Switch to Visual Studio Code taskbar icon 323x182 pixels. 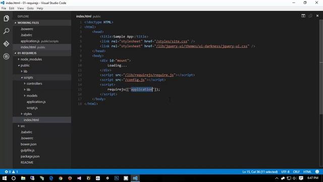coord(135,178)
